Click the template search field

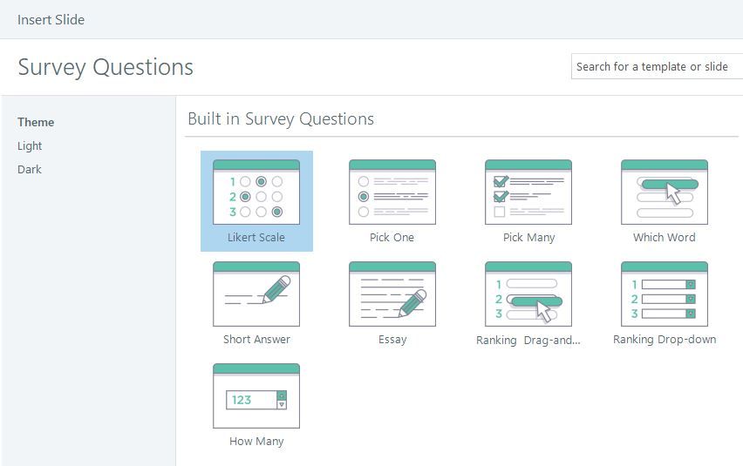pos(654,66)
